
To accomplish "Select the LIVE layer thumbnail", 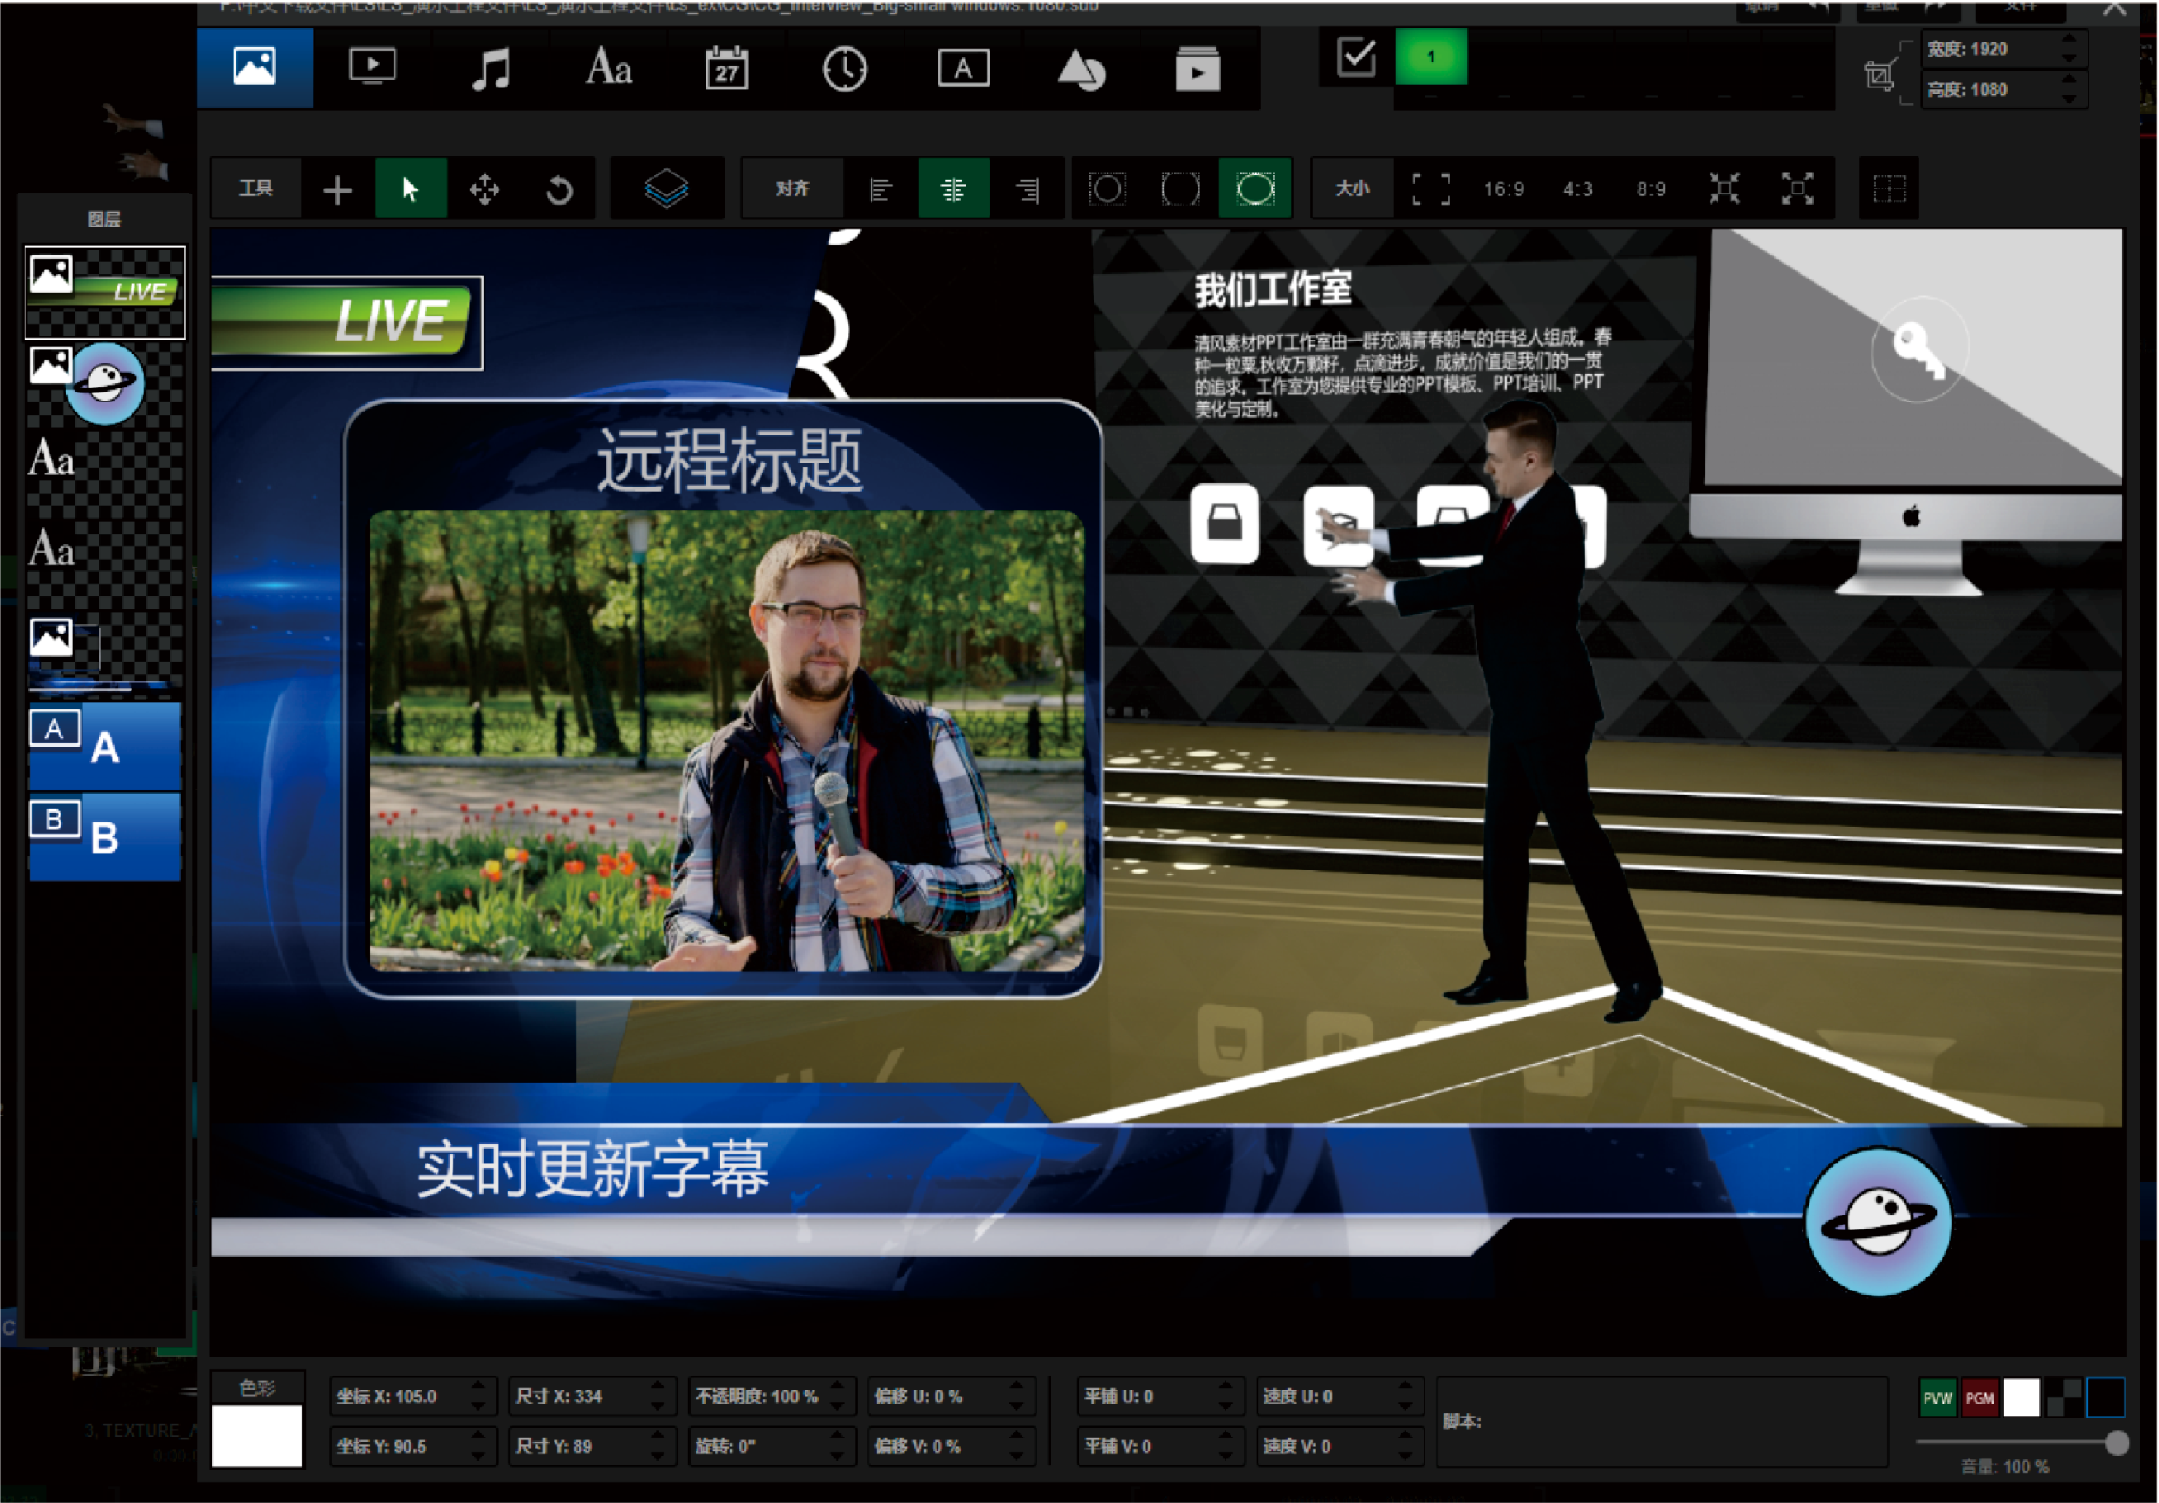I will [x=104, y=292].
